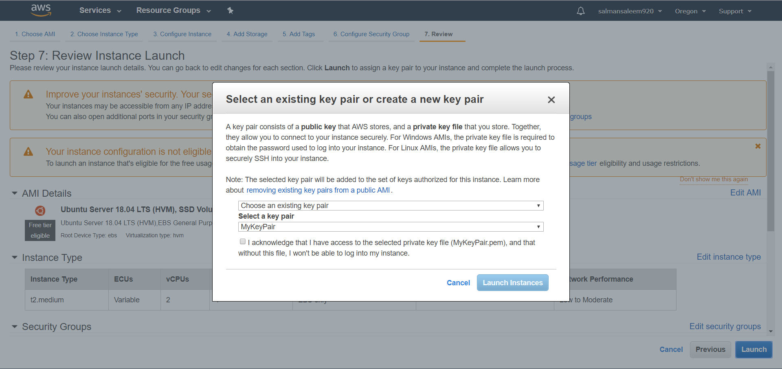The height and width of the screenshot is (369, 782).
Task: Open the 'Choose an existing key pair' dropdown
Action: pyautogui.click(x=390, y=206)
